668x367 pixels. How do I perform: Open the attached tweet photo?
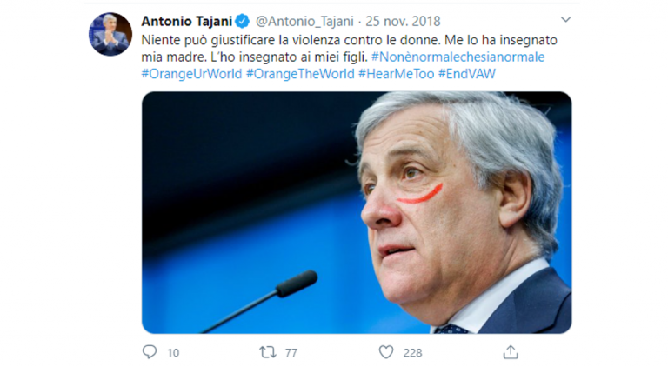pos(357,212)
